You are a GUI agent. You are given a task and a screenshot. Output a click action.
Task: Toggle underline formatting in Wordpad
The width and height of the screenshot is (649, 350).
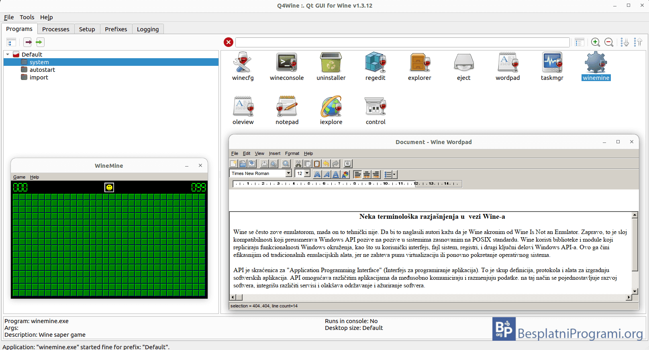[336, 174]
